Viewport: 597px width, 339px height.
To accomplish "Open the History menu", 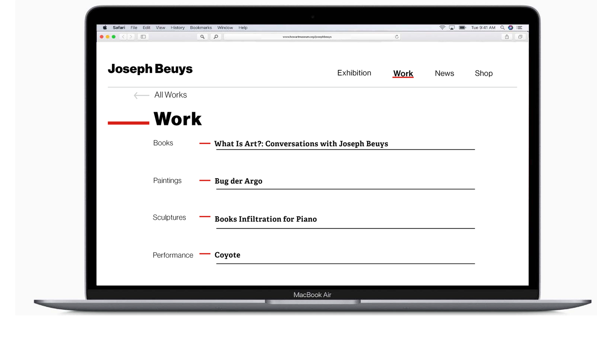I will 177,28.
